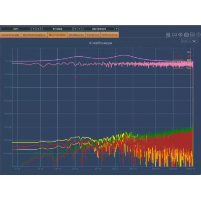Viewport: 201px width, 201px height.
Task: Switch to the LinearAnalysis tab
Action: pyautogui.click(x=11, y=35)
